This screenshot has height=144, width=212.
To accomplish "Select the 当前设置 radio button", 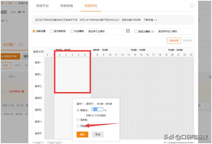I will pos(34,31).
